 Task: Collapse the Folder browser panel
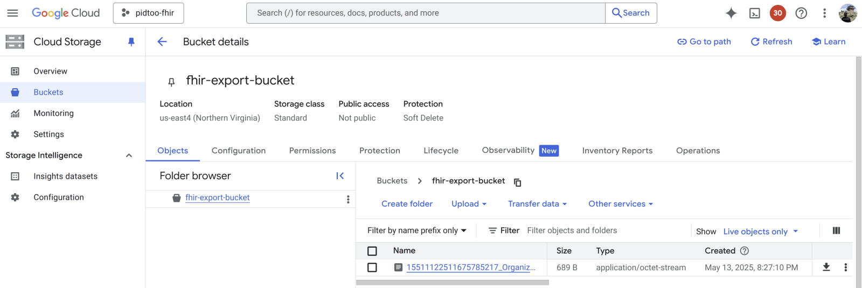pos(340,176)
